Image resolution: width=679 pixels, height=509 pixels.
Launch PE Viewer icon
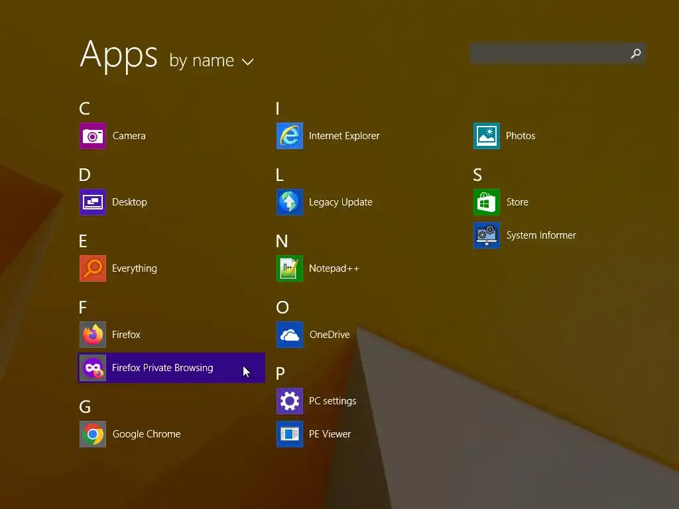click(290, 434)
